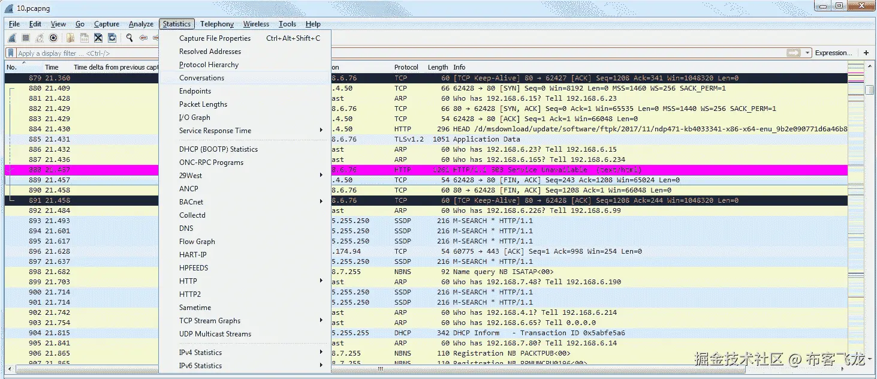This screenshot has width=877, height=379.
Task: Start capturing with the shark fin icon
Action: pos(11,38)
